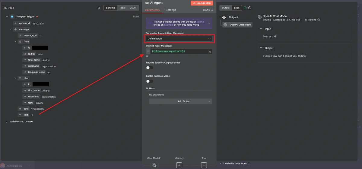Click the OpenAI icon under Chat Model

click(x=154, y=165)
